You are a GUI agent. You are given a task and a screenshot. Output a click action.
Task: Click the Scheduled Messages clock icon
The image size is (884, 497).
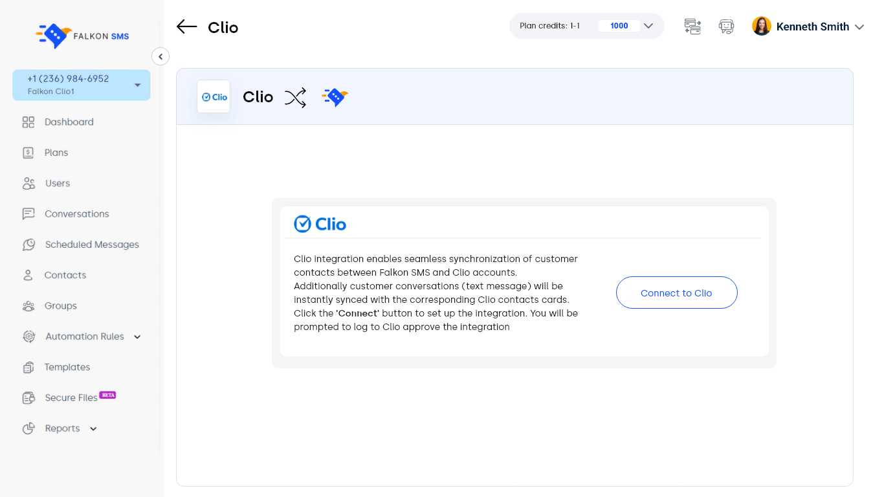pos(28,245)
